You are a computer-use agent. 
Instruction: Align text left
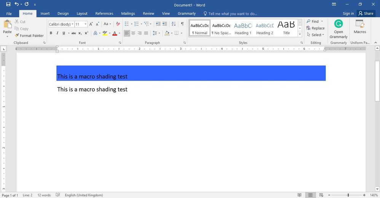pyautogui.click(x=127, y=33)
